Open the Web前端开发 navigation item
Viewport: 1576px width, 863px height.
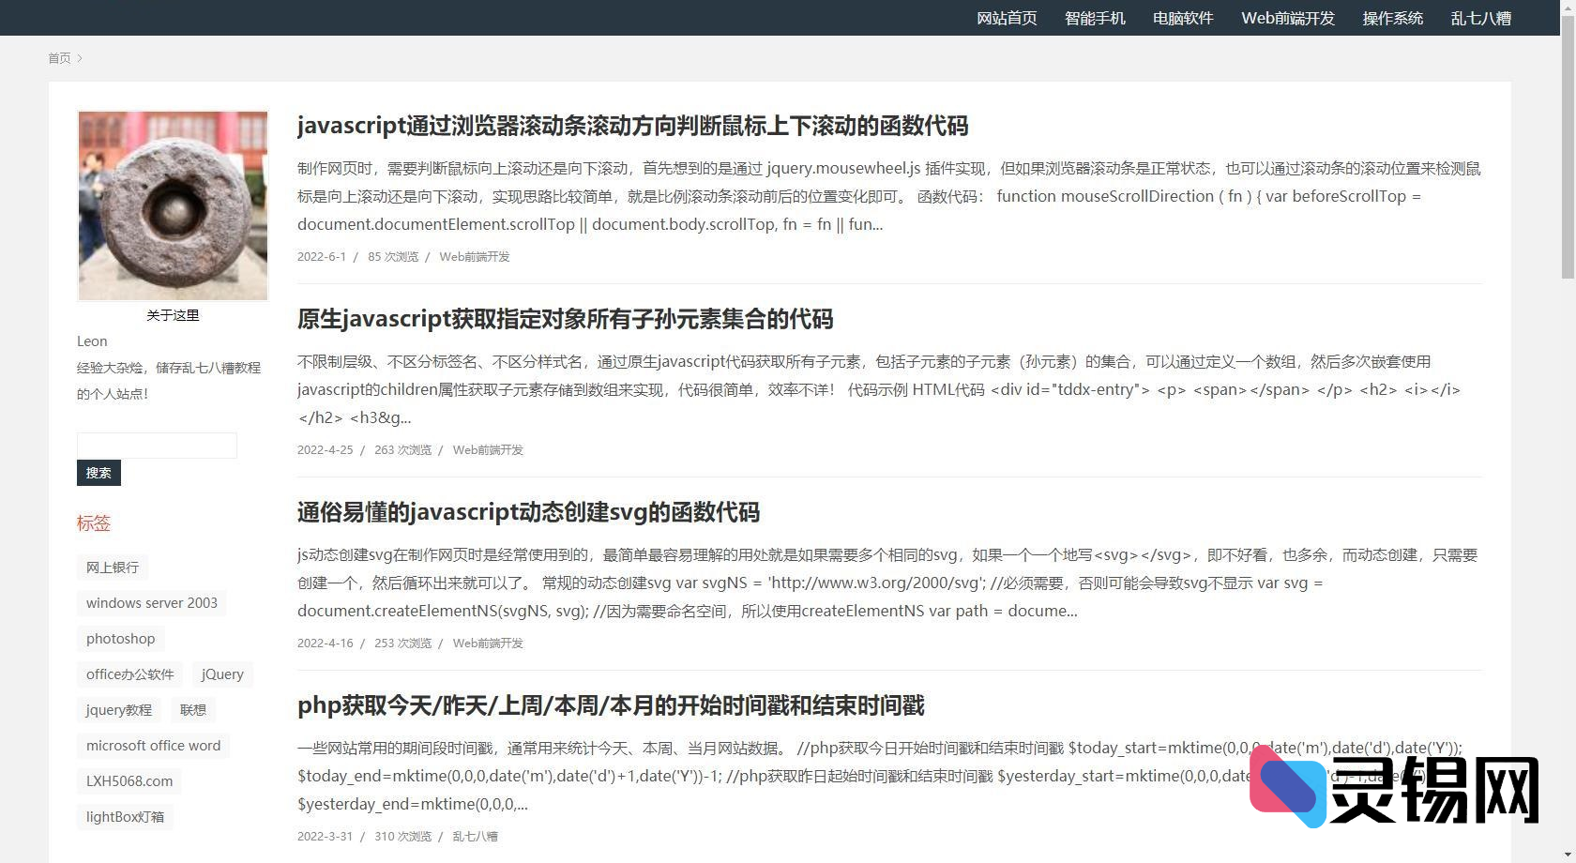click(x=1286, y=17)
